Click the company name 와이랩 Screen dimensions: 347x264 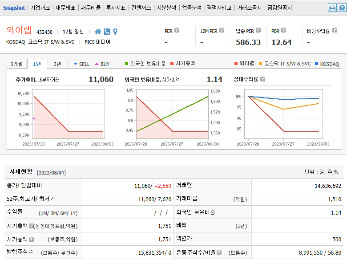[x=19, y=30]
